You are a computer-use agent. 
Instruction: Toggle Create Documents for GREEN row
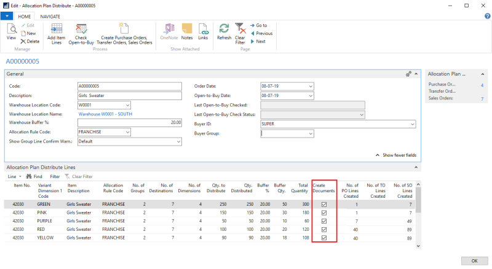[x=324, y=205]
